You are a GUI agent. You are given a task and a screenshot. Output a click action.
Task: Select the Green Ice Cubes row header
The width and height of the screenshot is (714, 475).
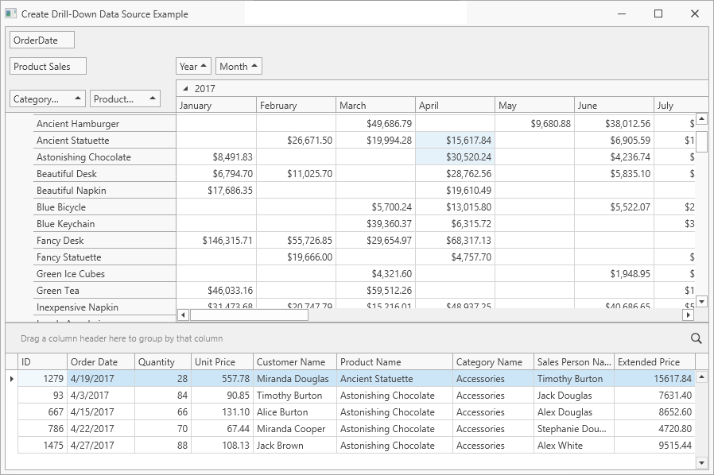coord(105,274)
